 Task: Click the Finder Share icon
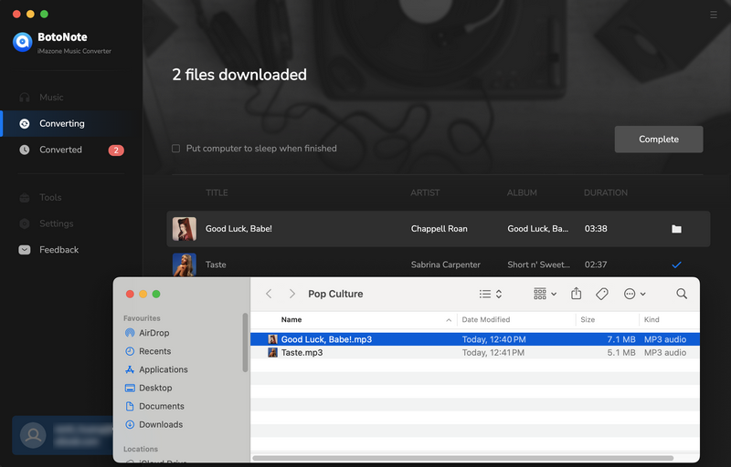[577, 294]
